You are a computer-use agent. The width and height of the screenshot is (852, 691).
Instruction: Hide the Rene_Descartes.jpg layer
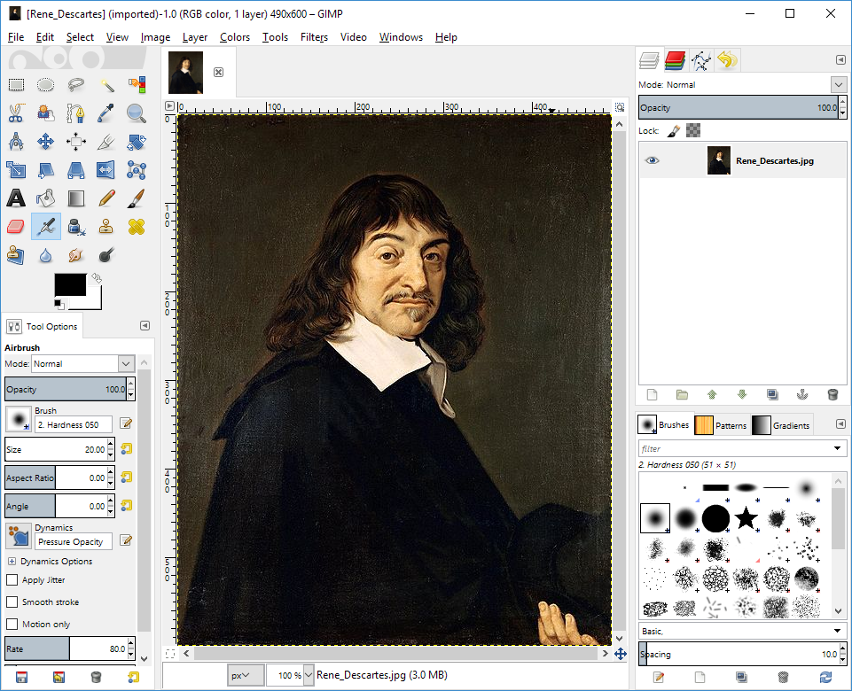coord(653,160)
